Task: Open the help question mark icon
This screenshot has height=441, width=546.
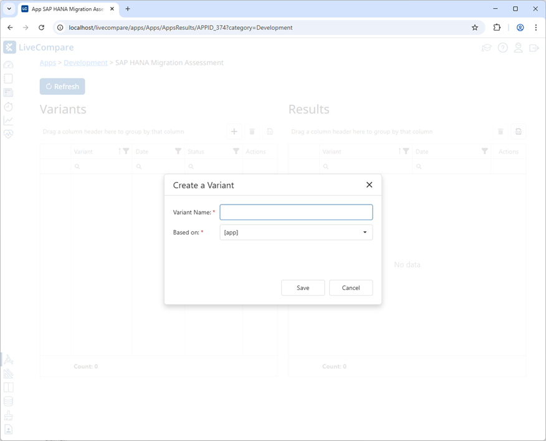Action: [502, 48]
